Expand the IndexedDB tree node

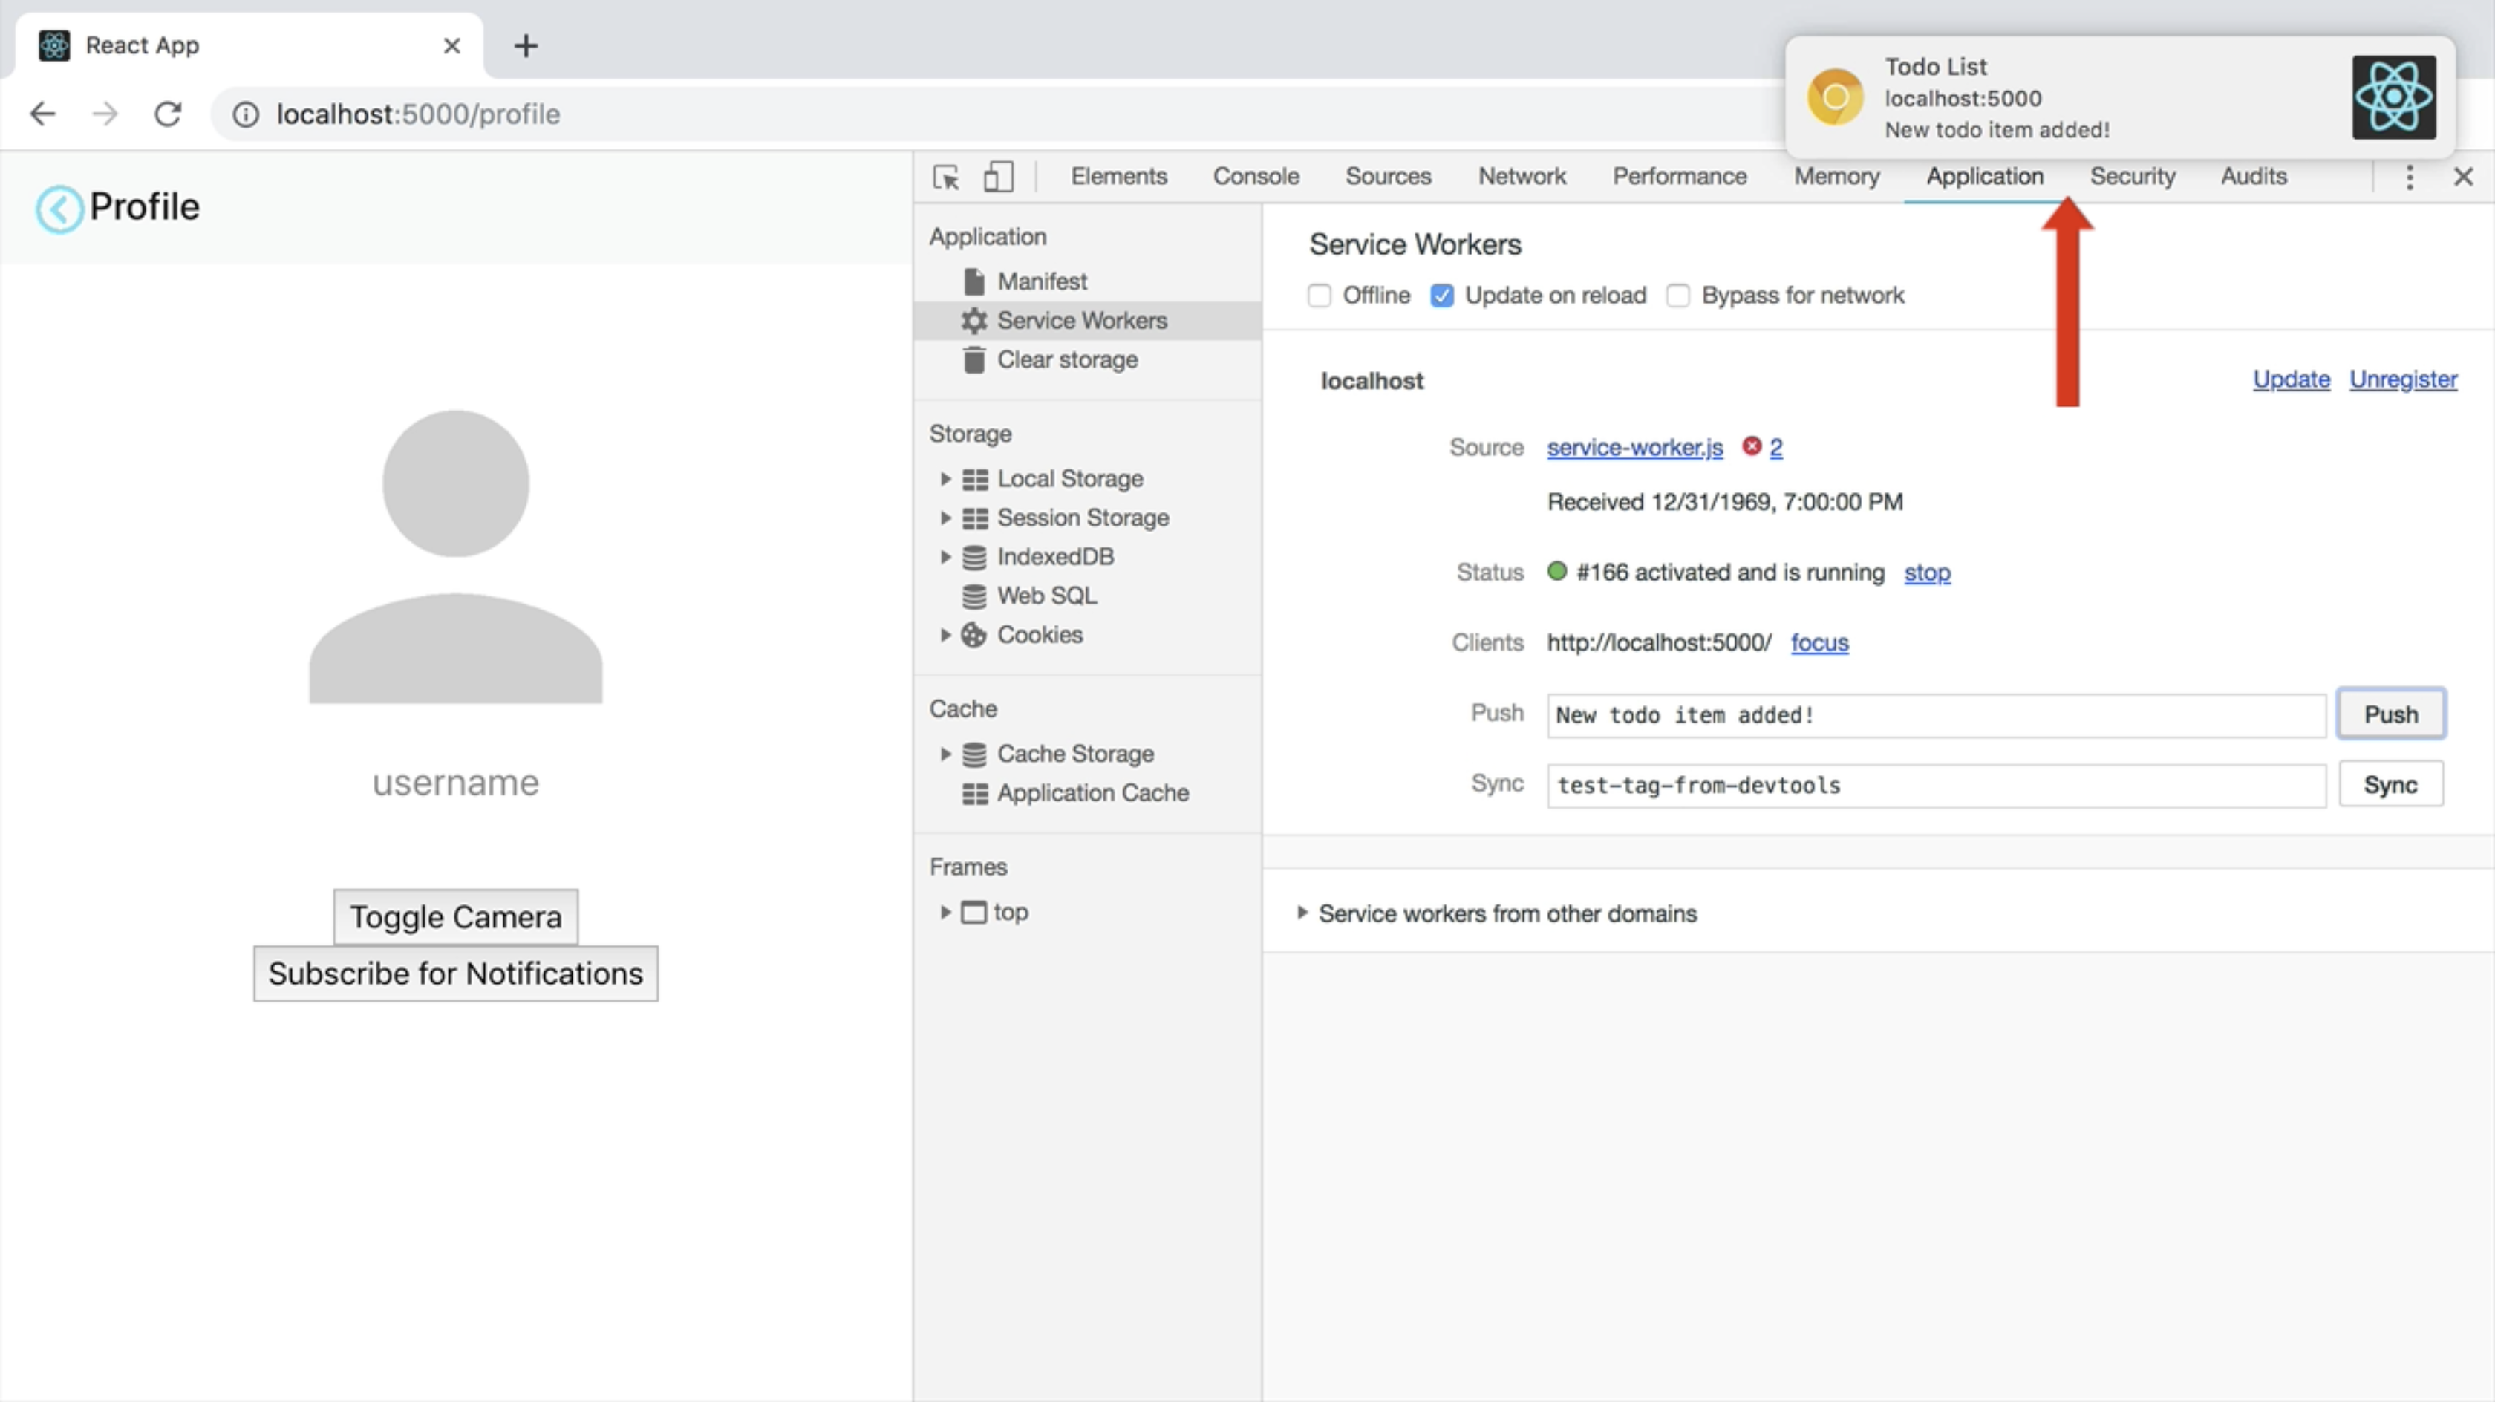(945, 556)
